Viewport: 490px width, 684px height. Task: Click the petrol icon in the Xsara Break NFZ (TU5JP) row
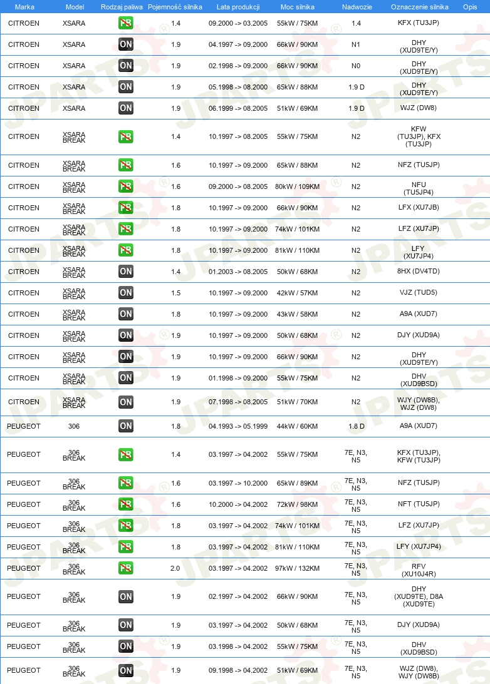[126, 165]
